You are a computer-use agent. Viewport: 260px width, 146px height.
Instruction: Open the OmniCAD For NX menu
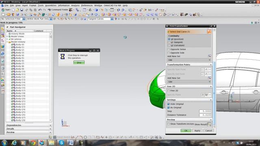113,5
